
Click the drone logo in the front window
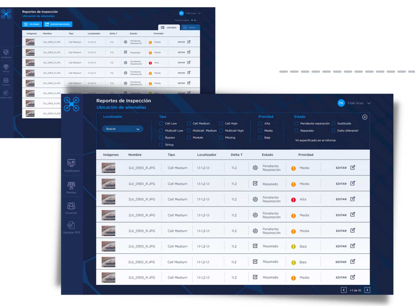point(71,104)
